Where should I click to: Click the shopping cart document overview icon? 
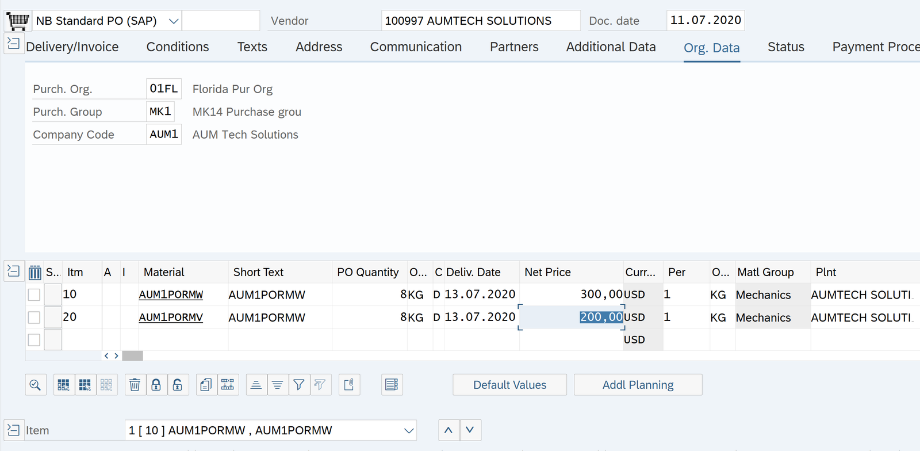coord(17,21)
